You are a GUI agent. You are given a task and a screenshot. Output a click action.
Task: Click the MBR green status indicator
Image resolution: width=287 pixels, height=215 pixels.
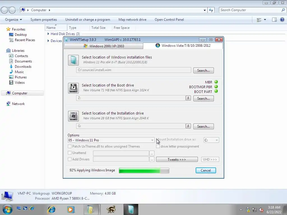point(216,82)
